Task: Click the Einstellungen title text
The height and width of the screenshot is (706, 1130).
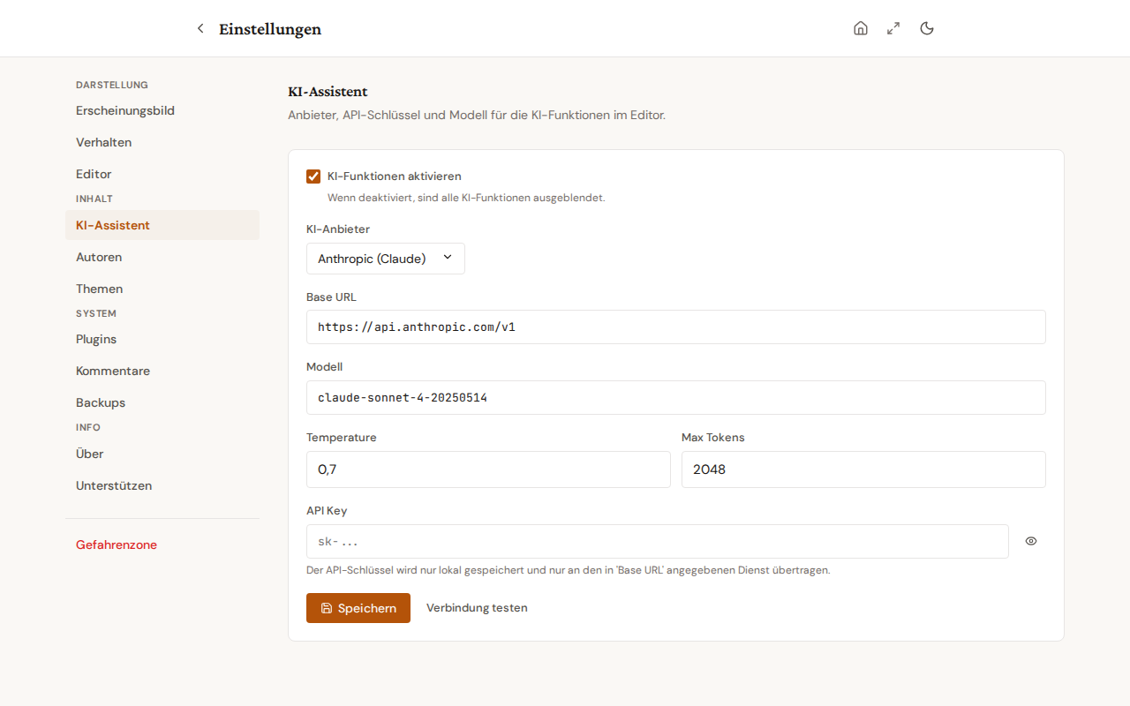Action: point(270,29)
